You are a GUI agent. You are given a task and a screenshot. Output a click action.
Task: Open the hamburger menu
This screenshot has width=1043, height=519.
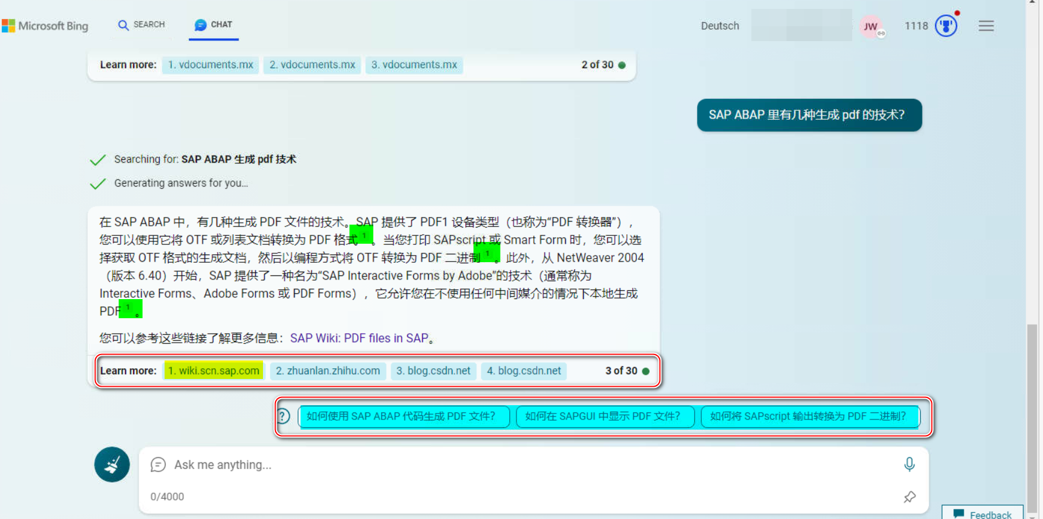[986, 26]
